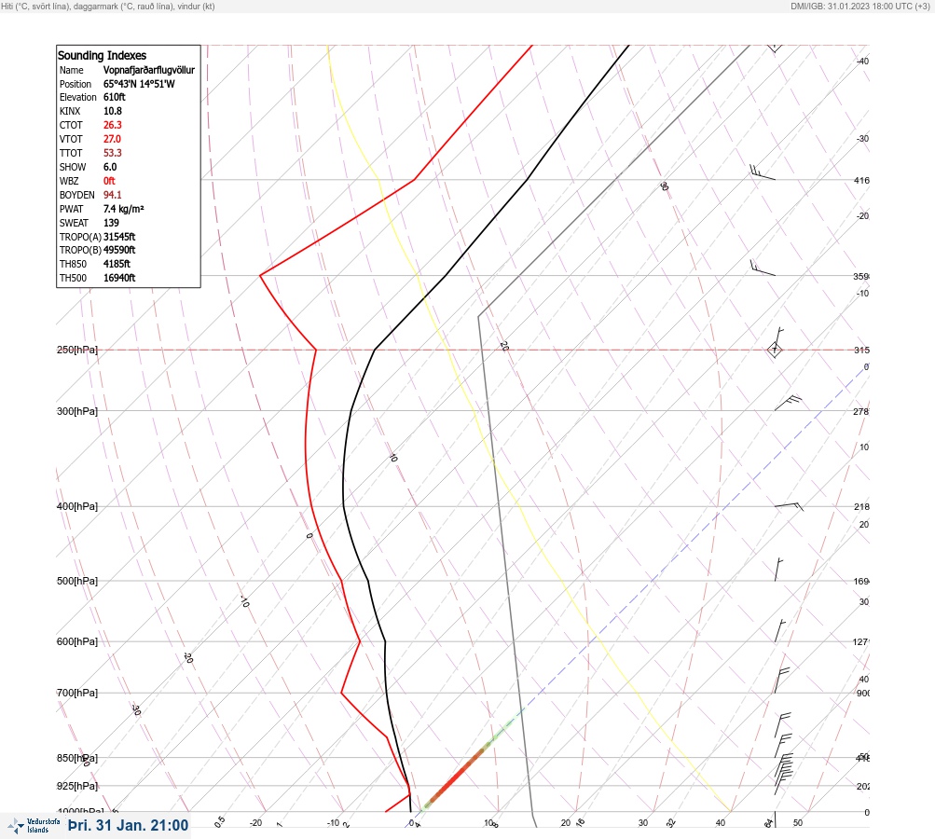Click the wind barb at 400 hPa level
Image resolution: width=935 pixels, height=839 pixels.
click(x=789, y=507)
